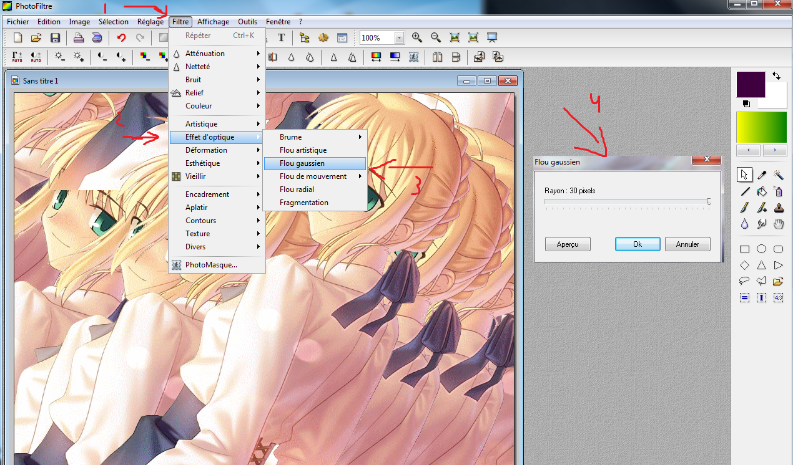The image size is (793, 465).
Task: Expand the Brume submenu
Action: (x=314, y=137)
